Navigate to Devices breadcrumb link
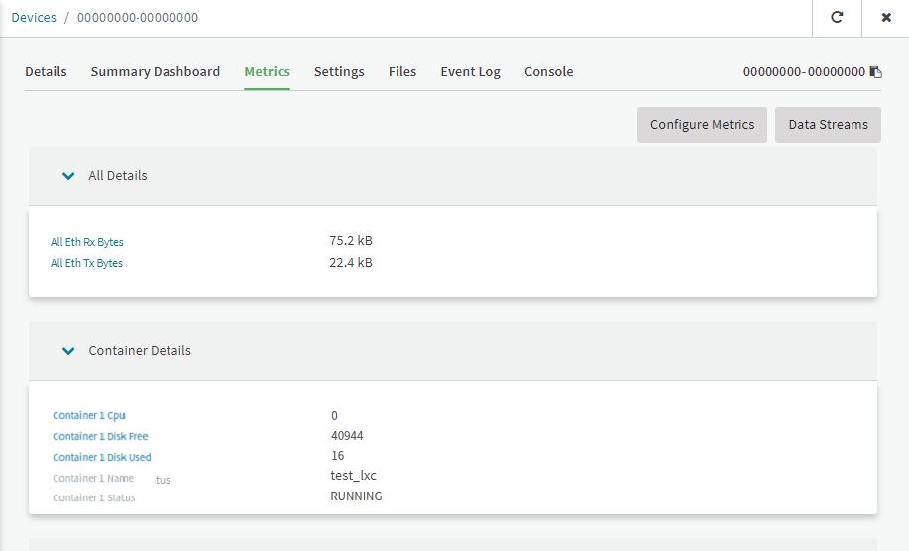Screen dimensions: 909x551 coord(34,18)
